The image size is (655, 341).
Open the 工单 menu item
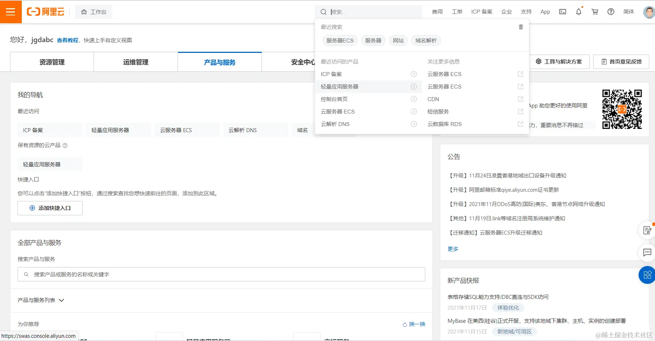pyautogui.click(x=456, y=12)
